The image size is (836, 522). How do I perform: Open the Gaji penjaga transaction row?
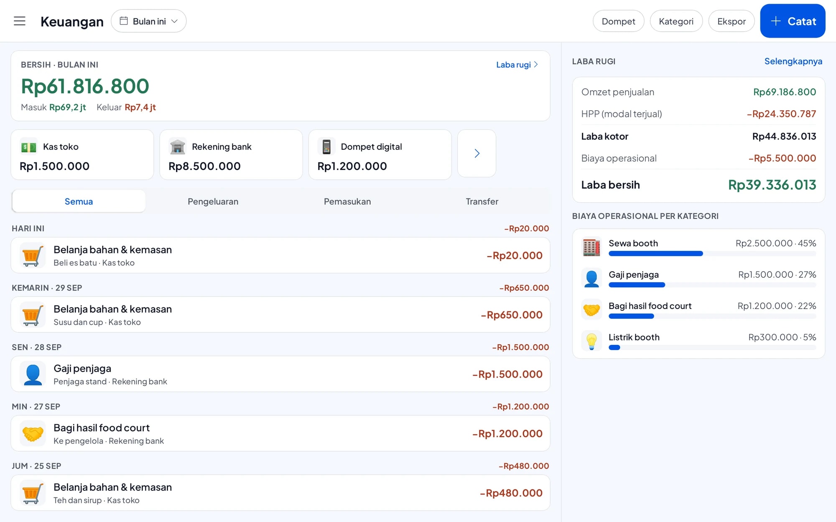coord(280,374)
